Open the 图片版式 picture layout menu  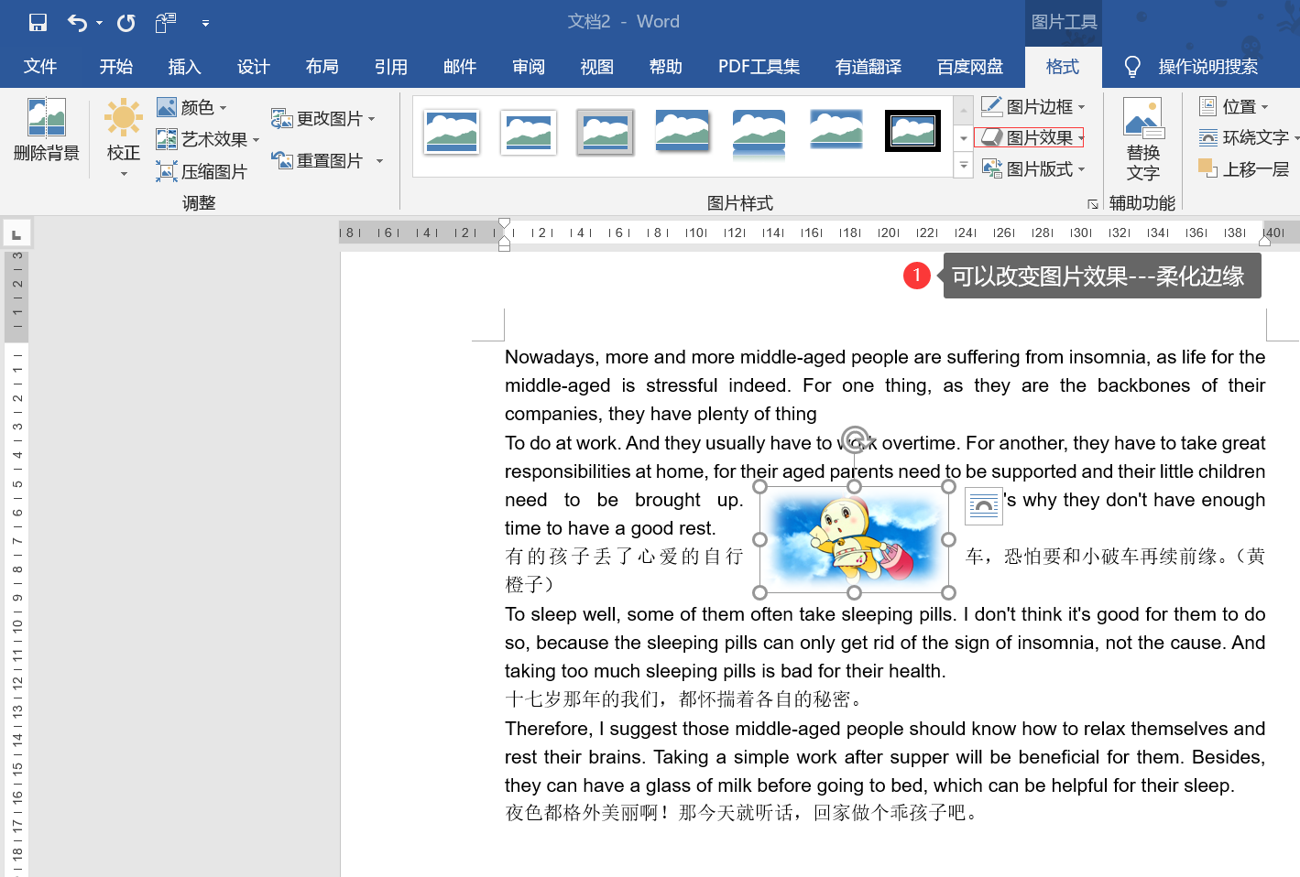(x=1033, y=168)
